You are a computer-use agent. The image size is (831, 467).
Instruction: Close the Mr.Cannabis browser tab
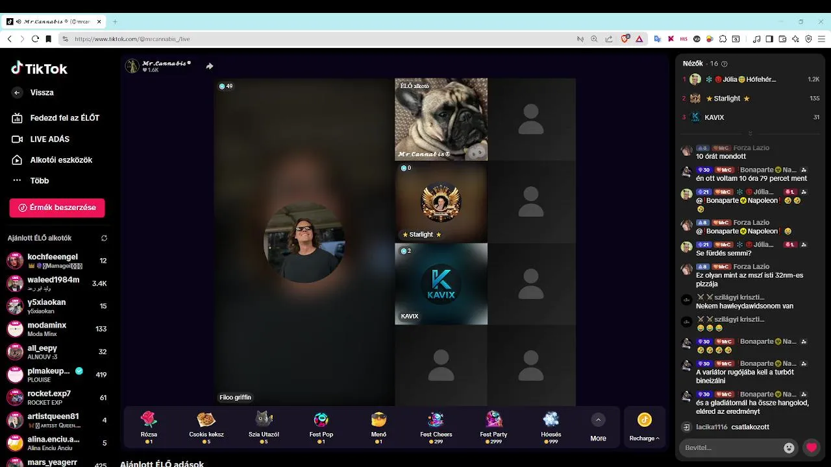click(x=99, y=21)
